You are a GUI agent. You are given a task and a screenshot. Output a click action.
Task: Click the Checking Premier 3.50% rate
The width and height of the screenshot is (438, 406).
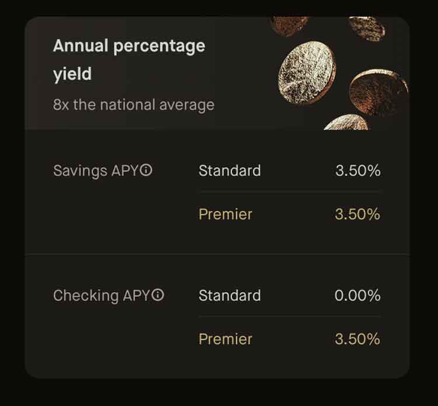click(357, 339)
